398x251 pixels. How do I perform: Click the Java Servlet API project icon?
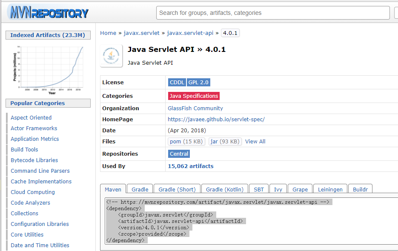[x=111, y=55]
